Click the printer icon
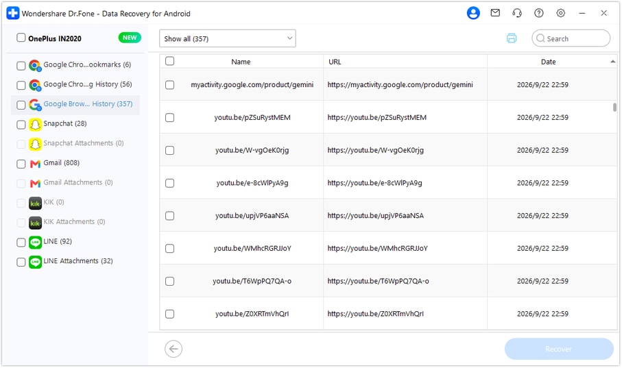 pyautogui.click(x=512, y=38)
